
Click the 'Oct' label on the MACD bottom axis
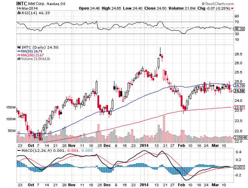(31, 185)
